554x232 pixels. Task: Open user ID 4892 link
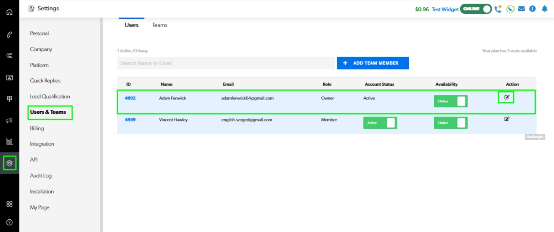pos(130,98)
